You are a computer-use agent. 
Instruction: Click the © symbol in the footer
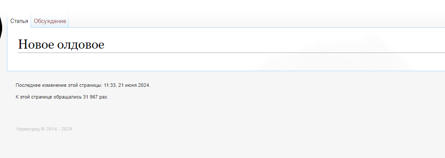(43, 129)
